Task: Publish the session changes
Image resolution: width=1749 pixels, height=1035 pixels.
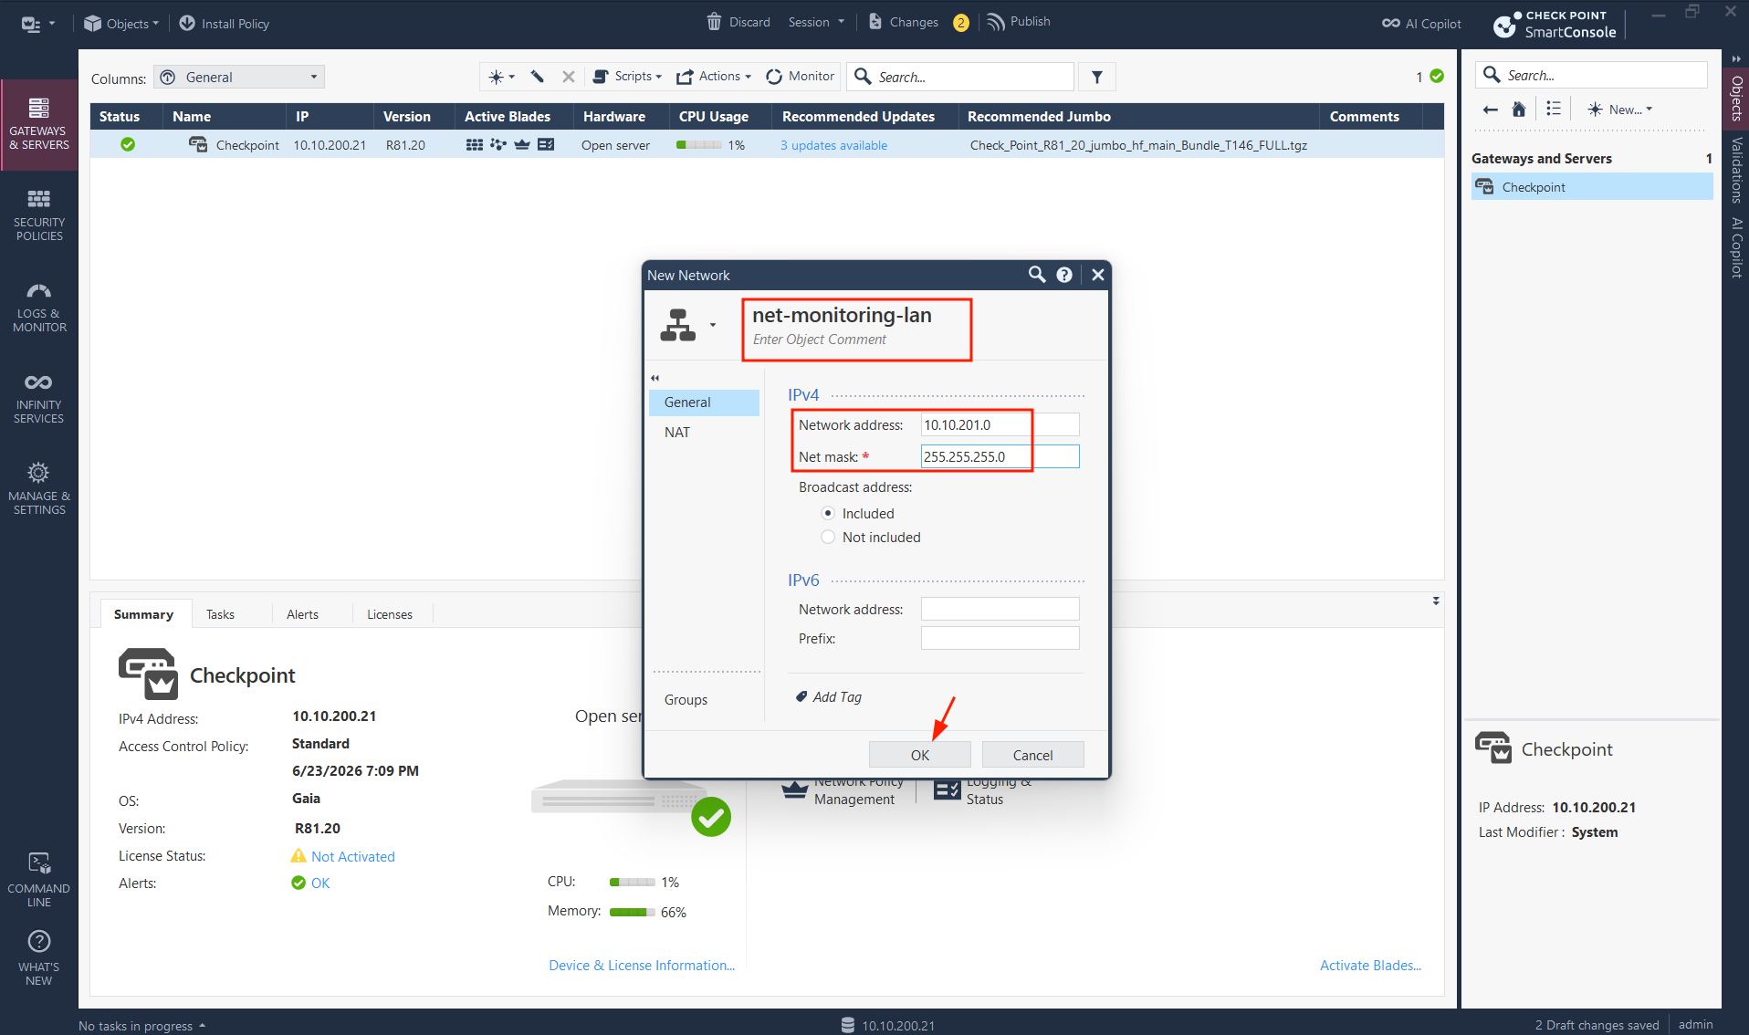Action: click(x=1019, y=22)
